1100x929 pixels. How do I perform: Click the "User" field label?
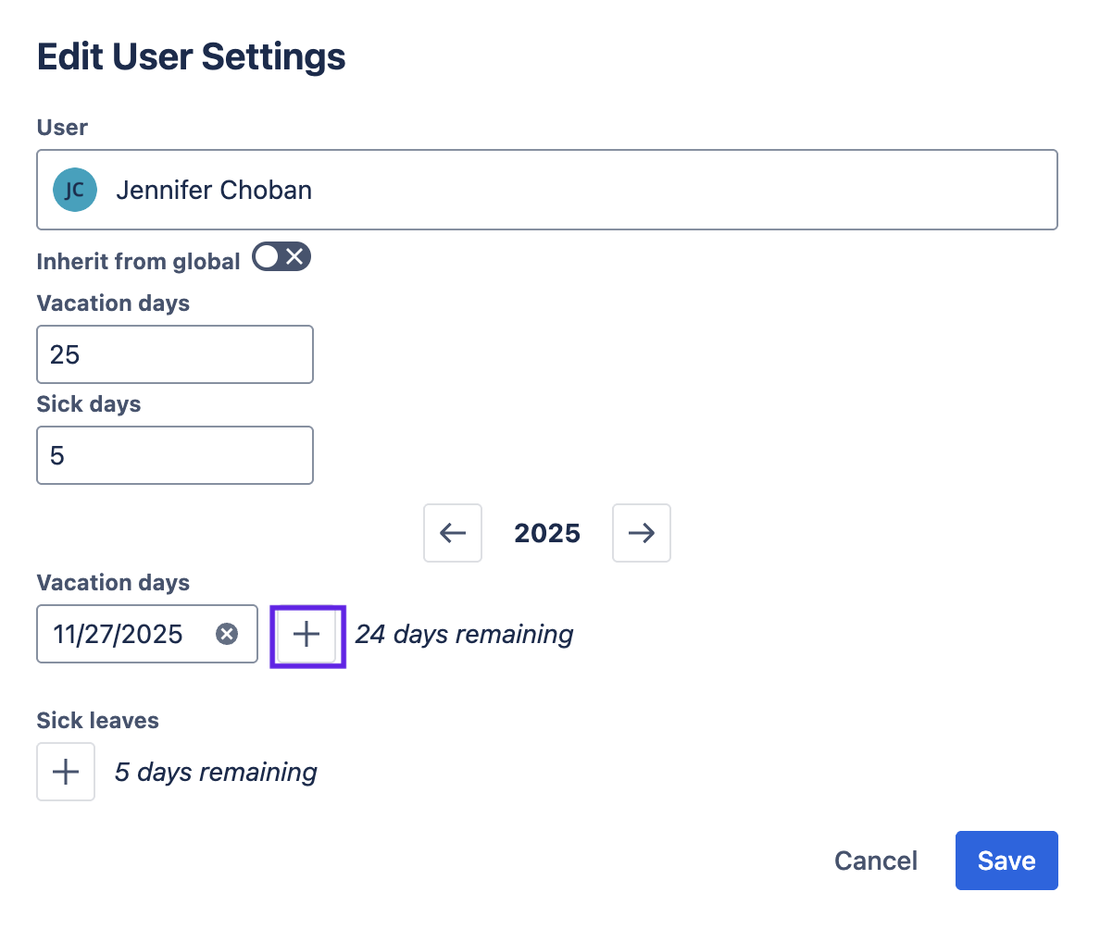point(62,128)
